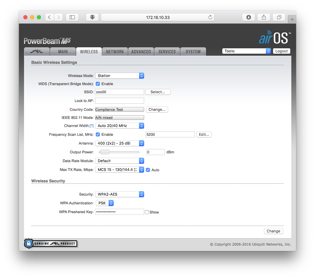Open the Safari share icon
Image resolution: width=315 pixels, height=278 pixels.
pyautogui.click(x=264, y=17)
